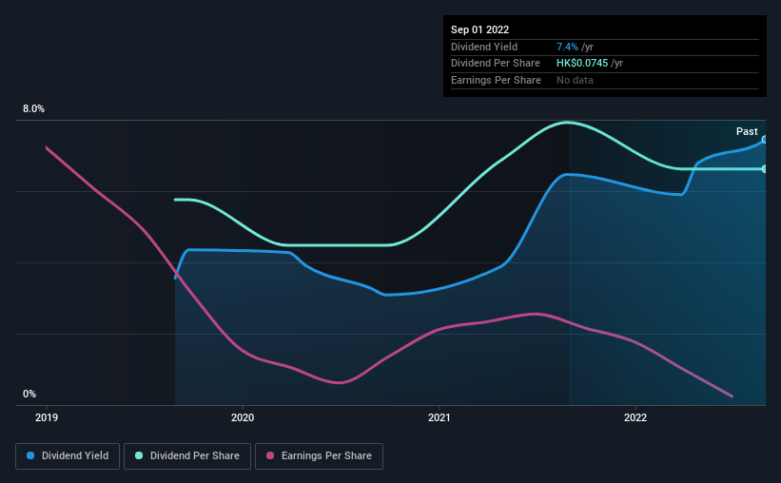Click the 0% y-axis label
Image resolution: width=781 pixels, height=483 pixels.
point(29,394)
